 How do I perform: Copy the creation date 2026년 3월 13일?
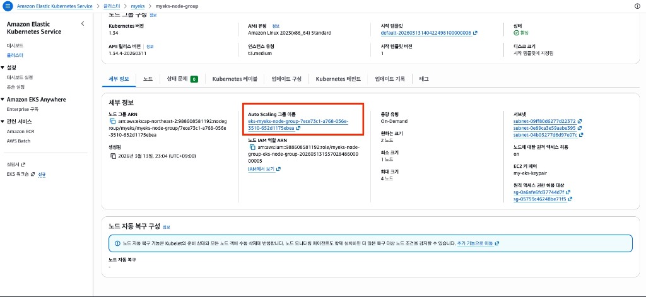[x=112, y=156]
